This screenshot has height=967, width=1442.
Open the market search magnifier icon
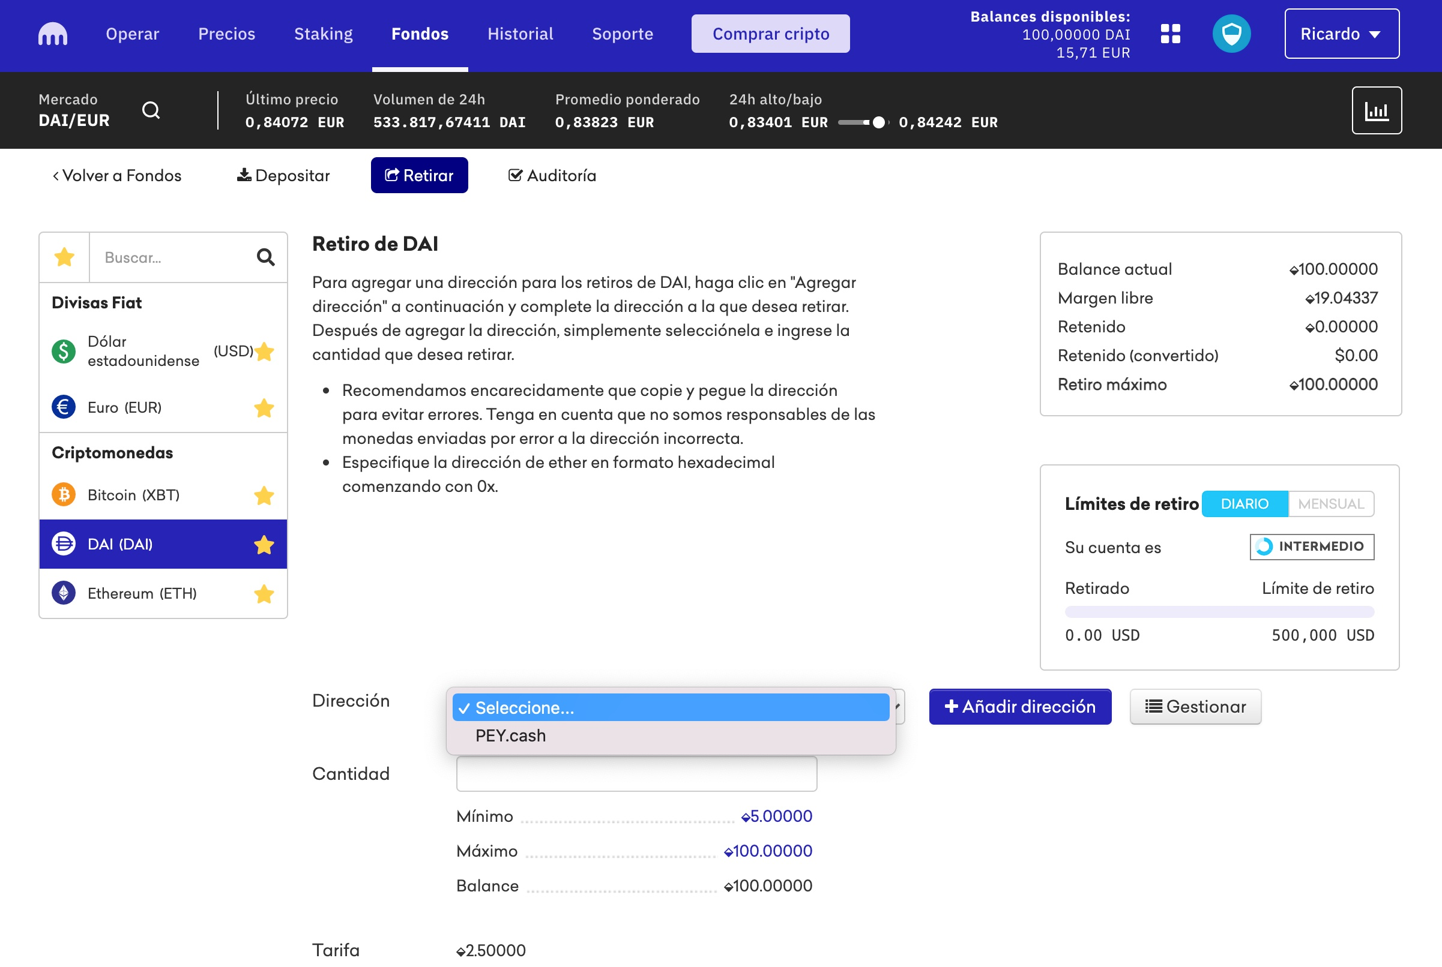pyautogui.click(x=151, y=110)
